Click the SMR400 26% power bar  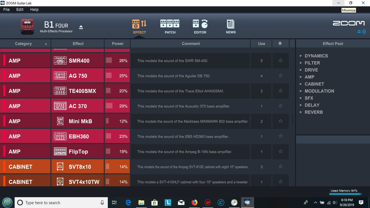(109, 60)
